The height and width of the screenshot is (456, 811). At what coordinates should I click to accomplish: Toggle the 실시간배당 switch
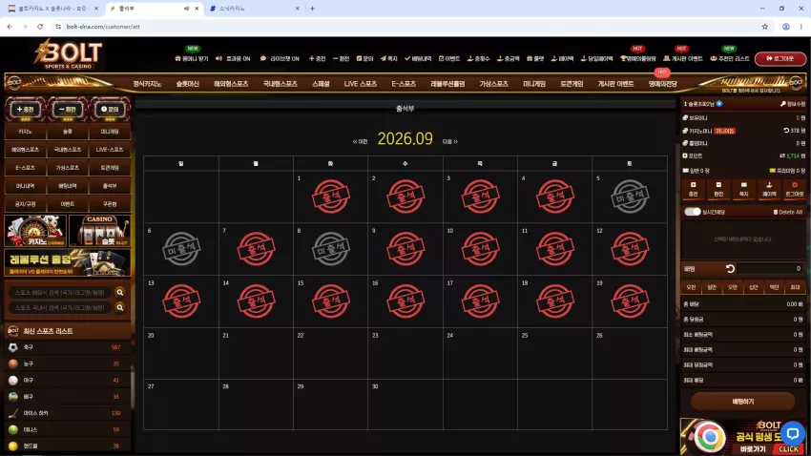coord(692,212)
